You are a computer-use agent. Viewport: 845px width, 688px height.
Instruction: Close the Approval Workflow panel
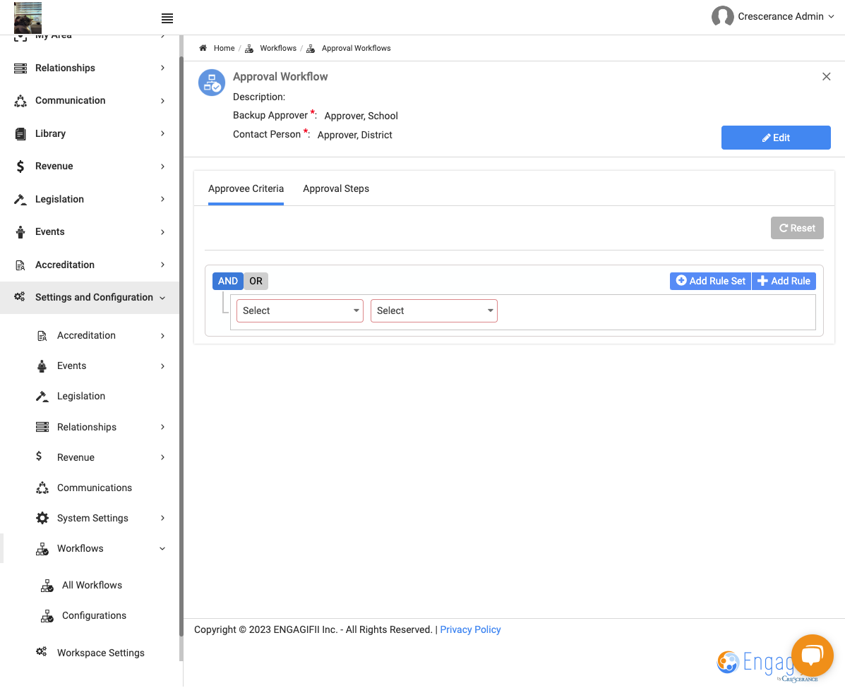click(x=826, y=77)
